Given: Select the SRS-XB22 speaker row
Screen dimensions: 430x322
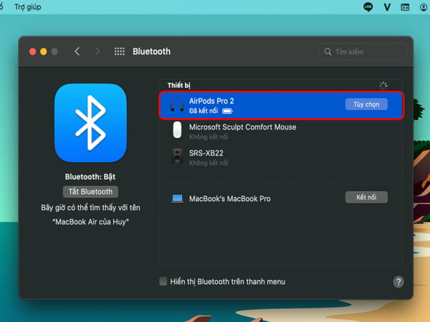Looking at the screenshot, I should pos(282,157).
